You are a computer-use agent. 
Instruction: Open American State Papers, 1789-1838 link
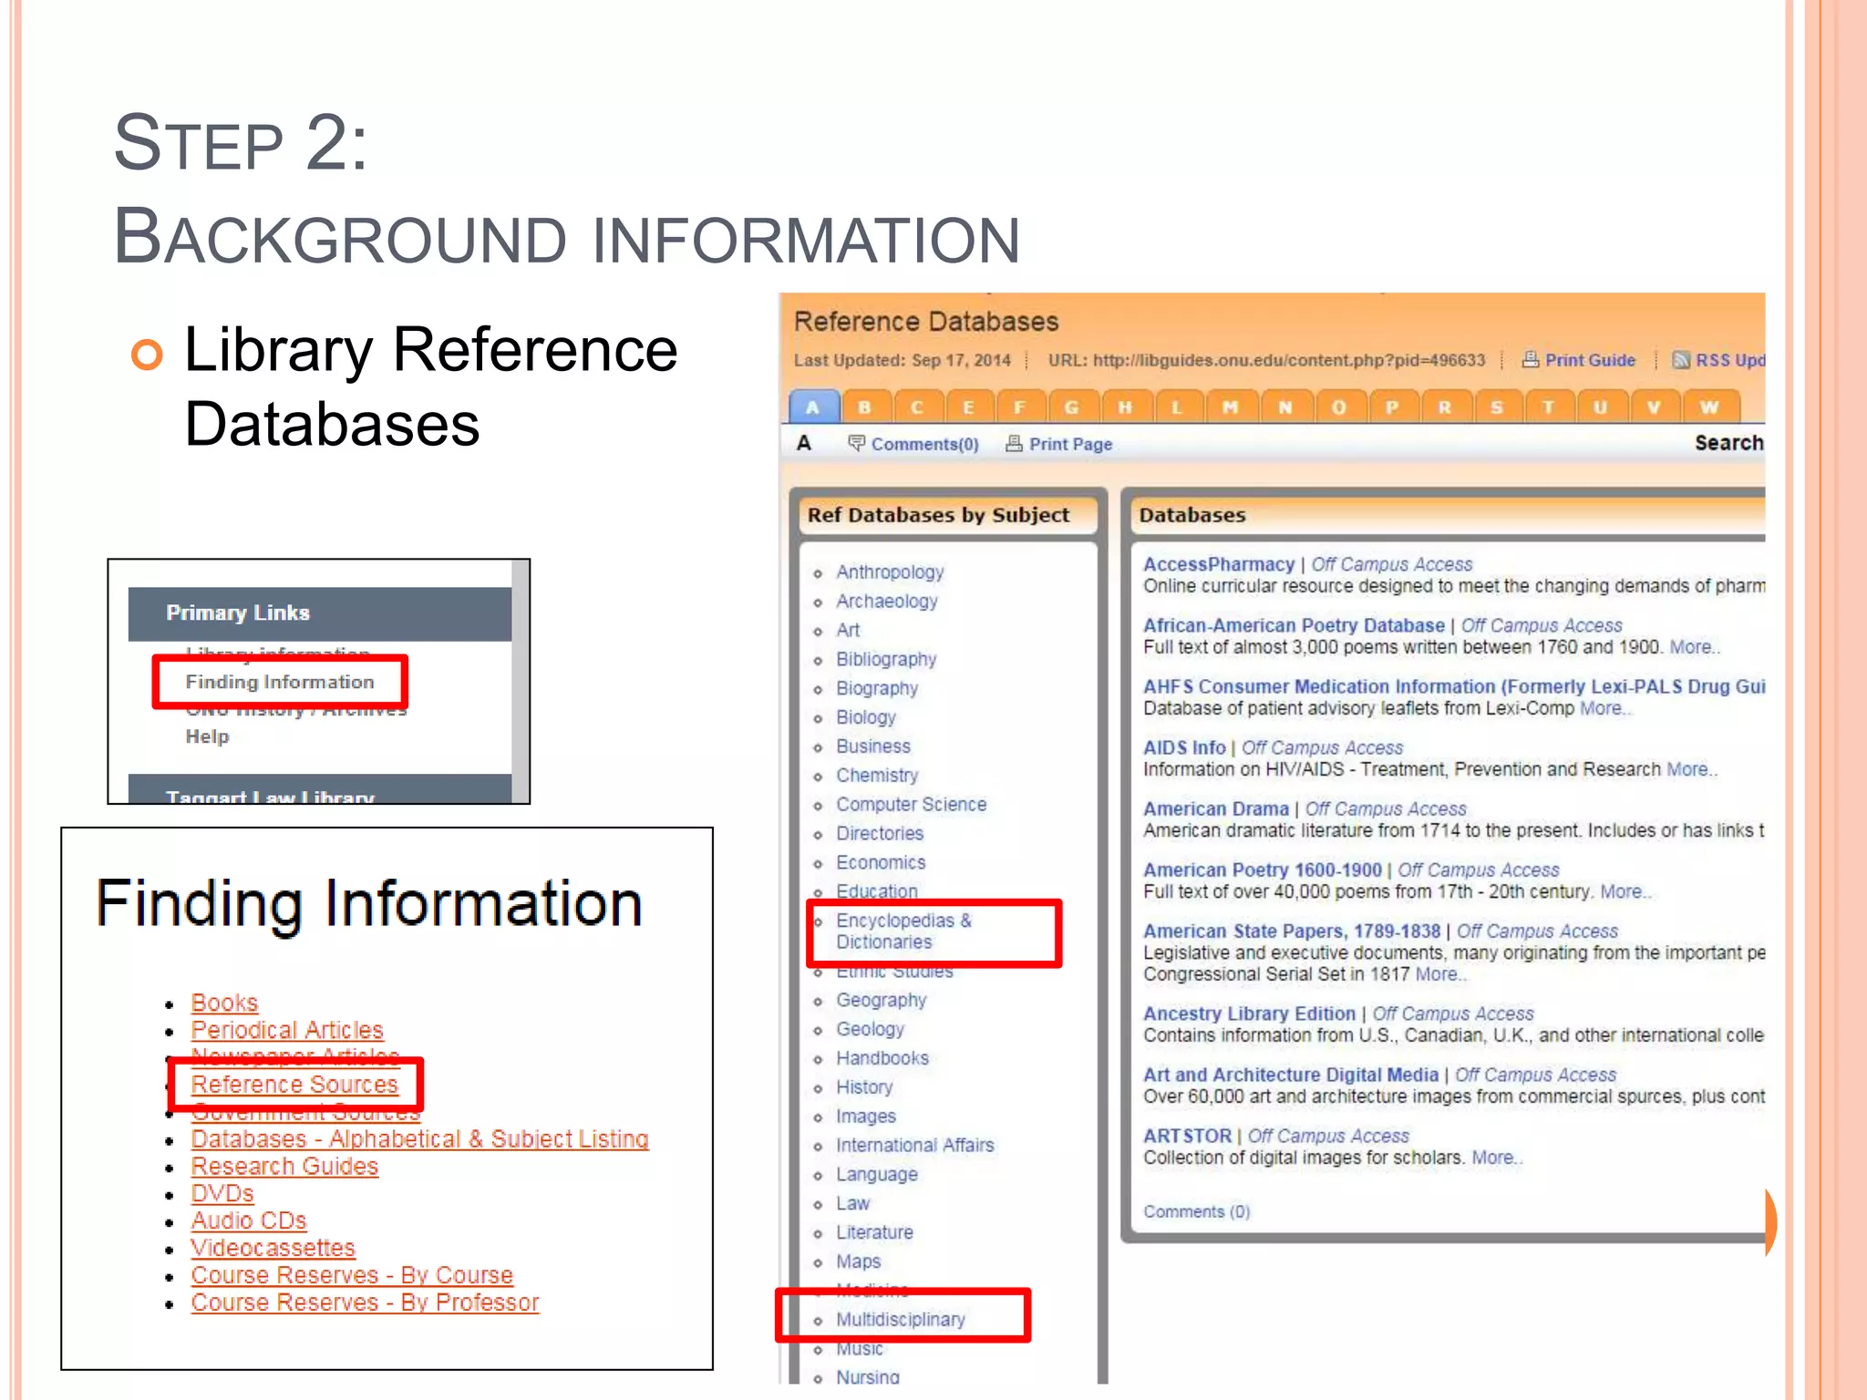pyautogui.click(x=1292, y=931)
